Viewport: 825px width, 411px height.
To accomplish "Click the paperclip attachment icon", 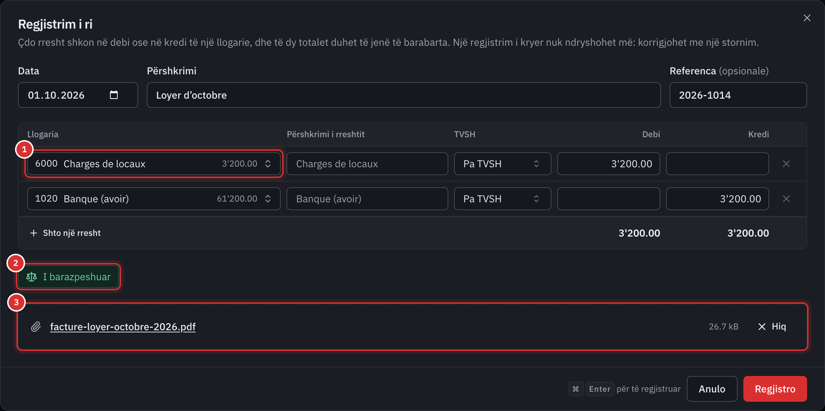I will (35, 327).
